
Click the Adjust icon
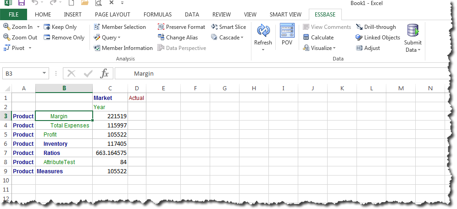359,48
